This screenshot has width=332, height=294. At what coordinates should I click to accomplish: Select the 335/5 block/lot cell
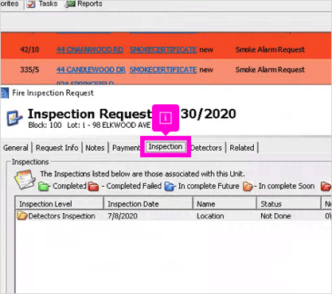coord(29,70)
